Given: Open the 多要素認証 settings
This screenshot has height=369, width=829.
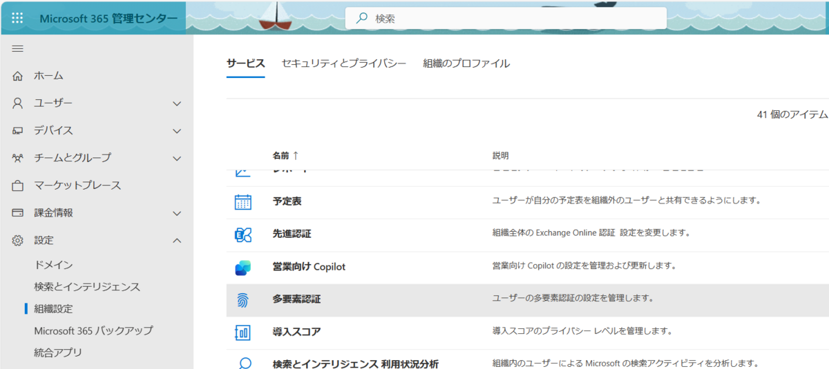Looking at the screenshot, I should 296,299.
